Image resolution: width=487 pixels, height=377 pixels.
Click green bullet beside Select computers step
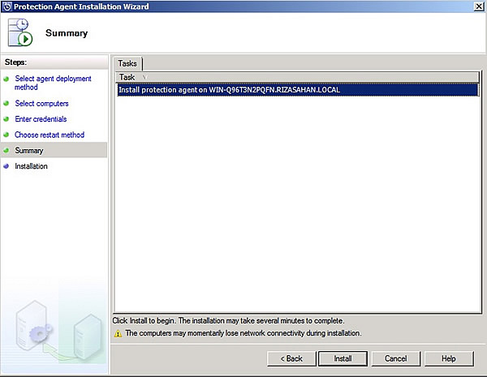coord(6,104)
